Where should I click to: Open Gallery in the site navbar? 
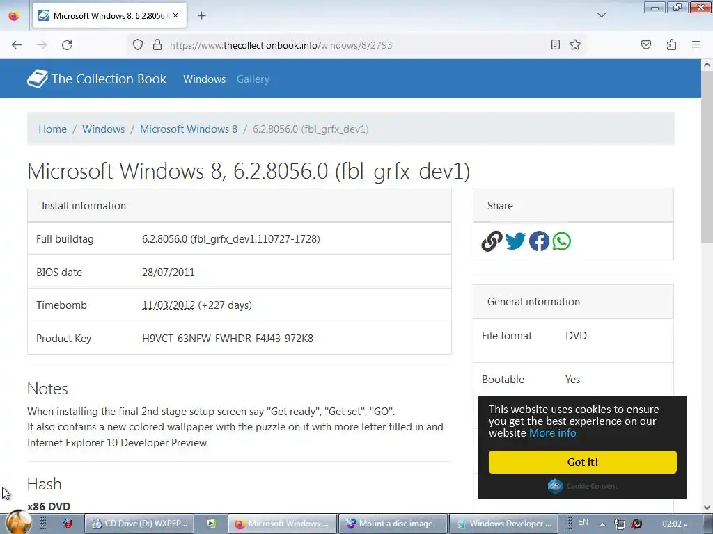pyautogui.click(x=253, y=79)
